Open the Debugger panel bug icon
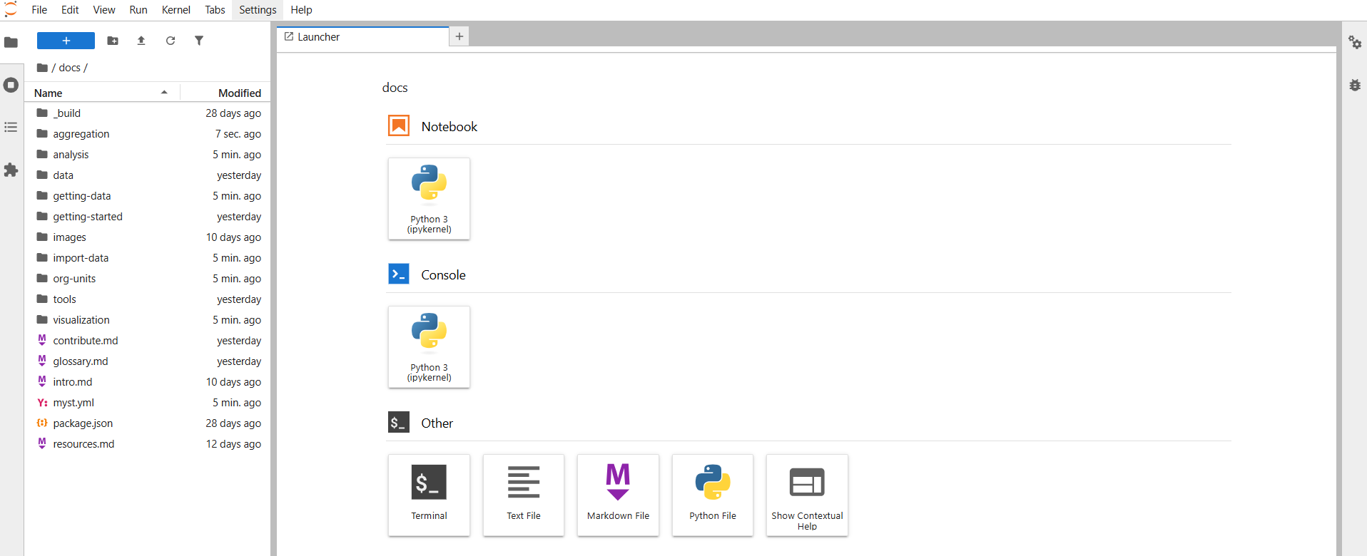 [1354, 85]
